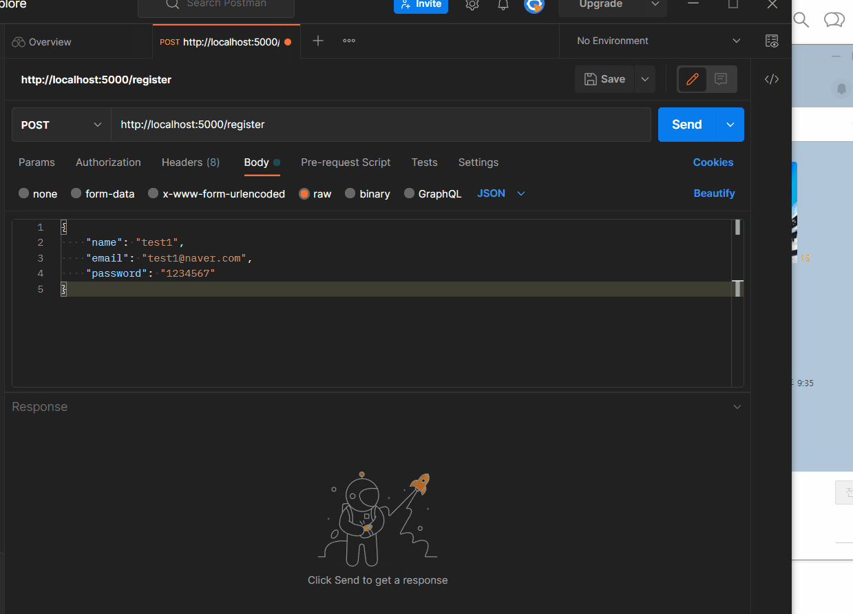Click the request URL input field
This screenshot has height=614, width=853.
(381, 125)
